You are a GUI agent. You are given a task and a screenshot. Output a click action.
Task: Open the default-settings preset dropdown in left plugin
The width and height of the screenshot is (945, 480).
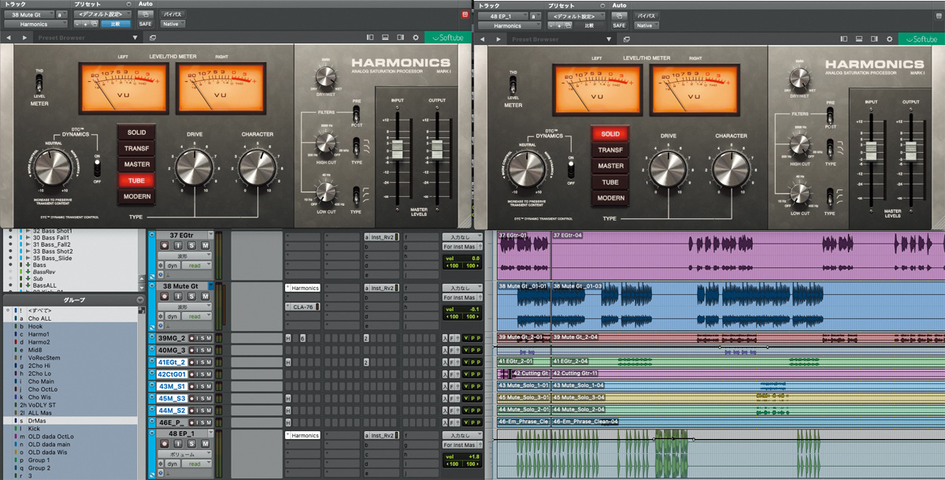pos(102,14)
